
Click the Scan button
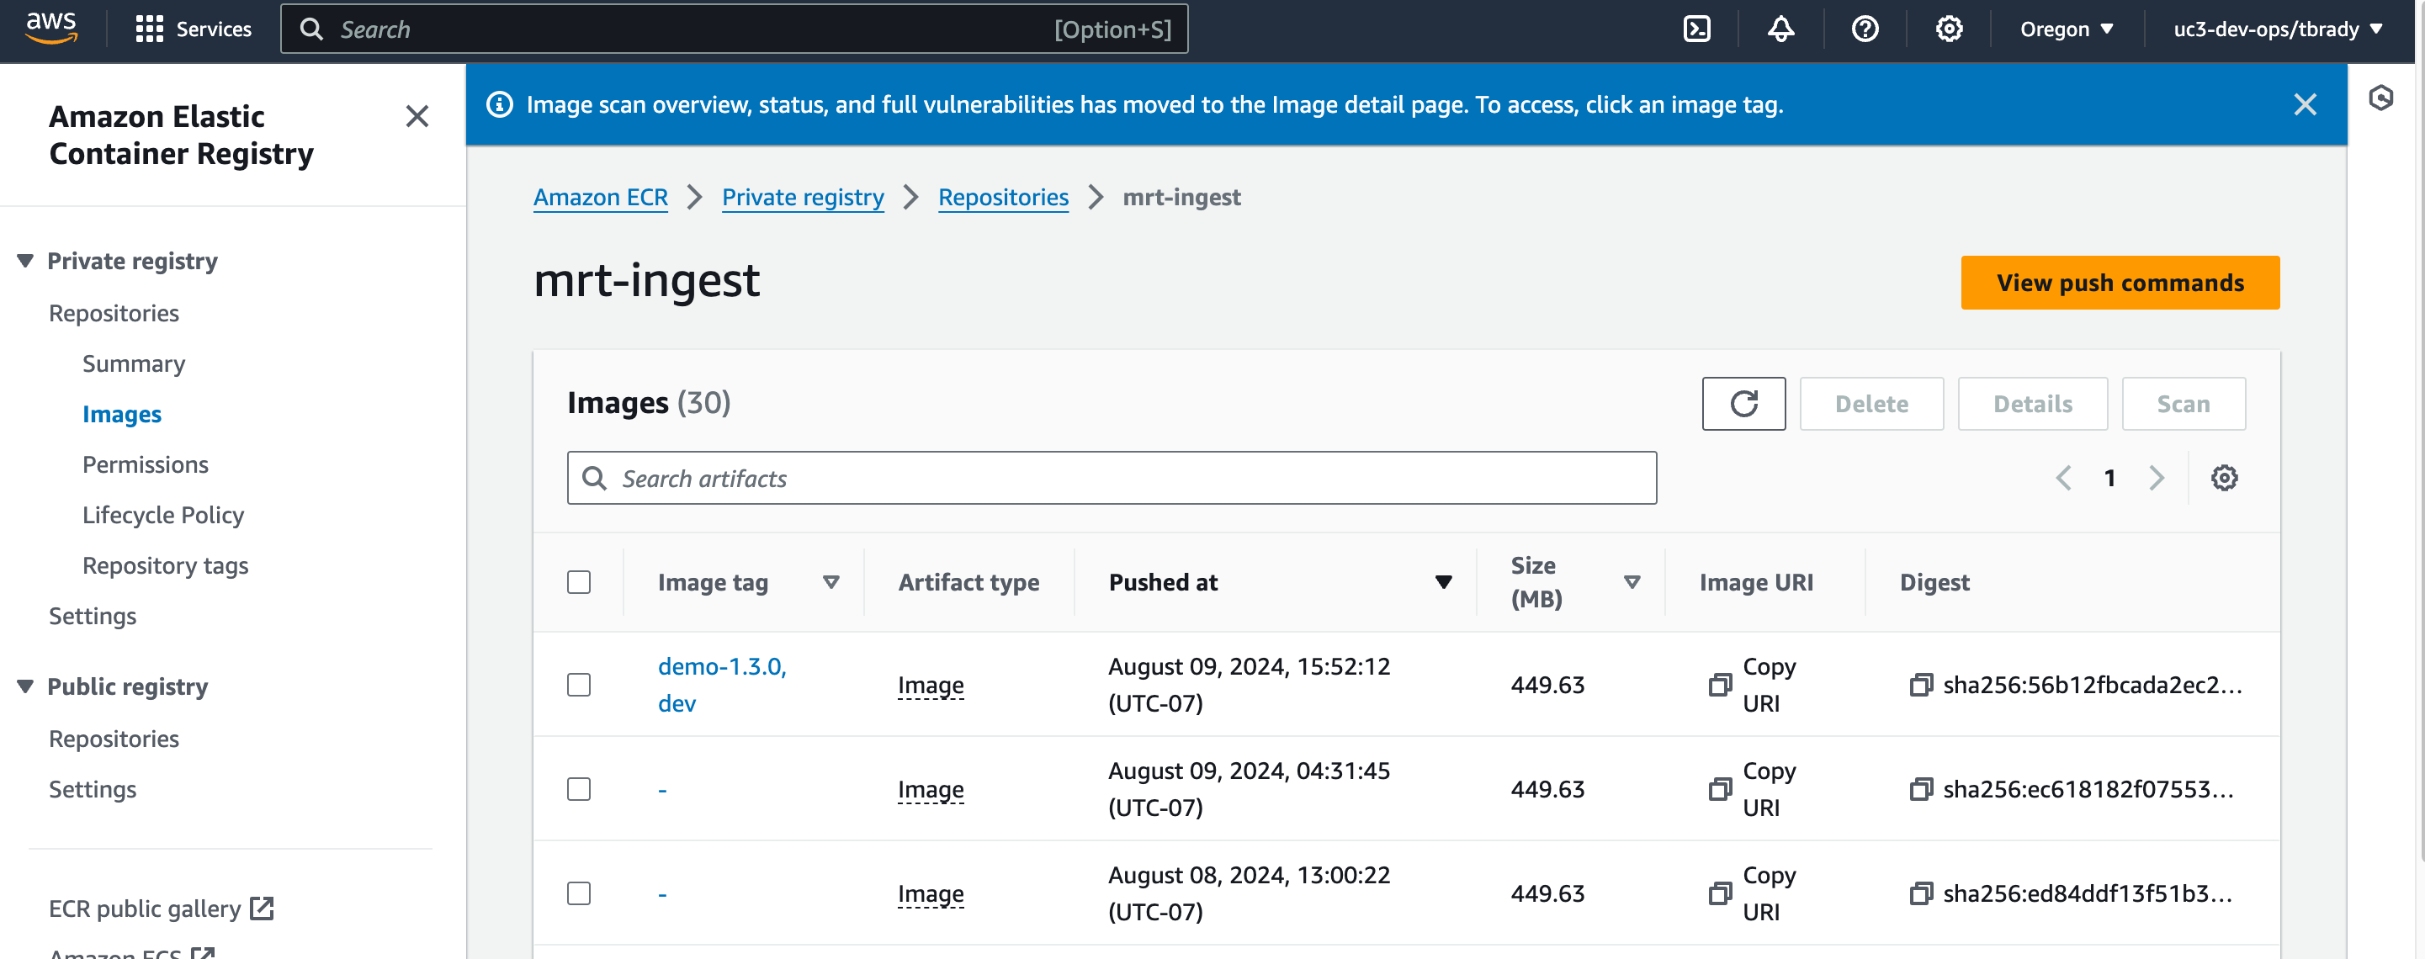click(x=2183, y=404)
